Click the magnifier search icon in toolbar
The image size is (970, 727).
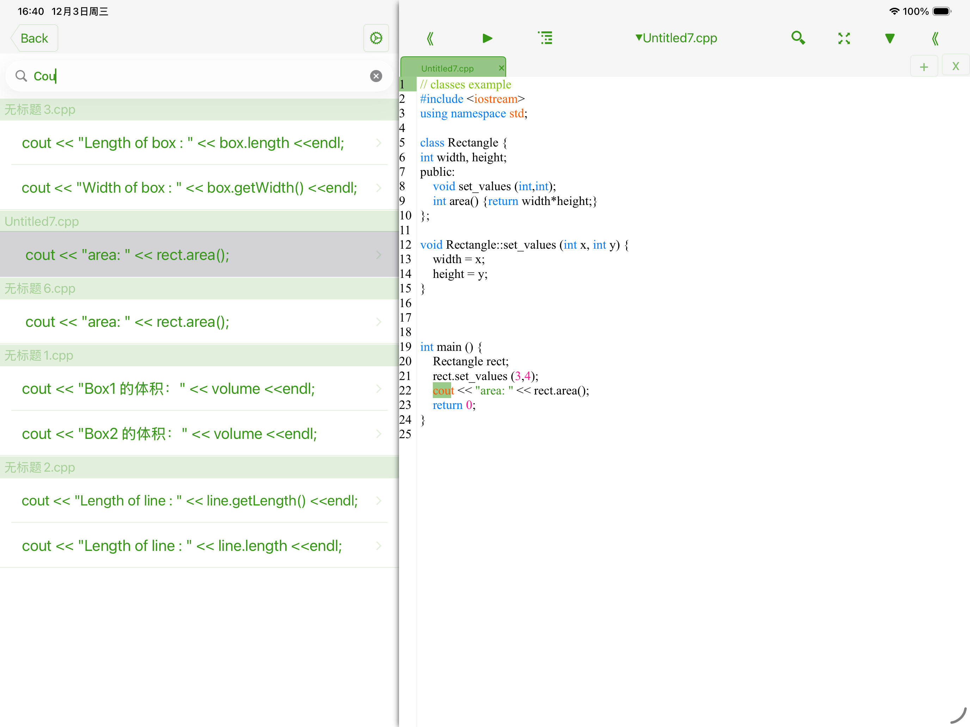798,38
